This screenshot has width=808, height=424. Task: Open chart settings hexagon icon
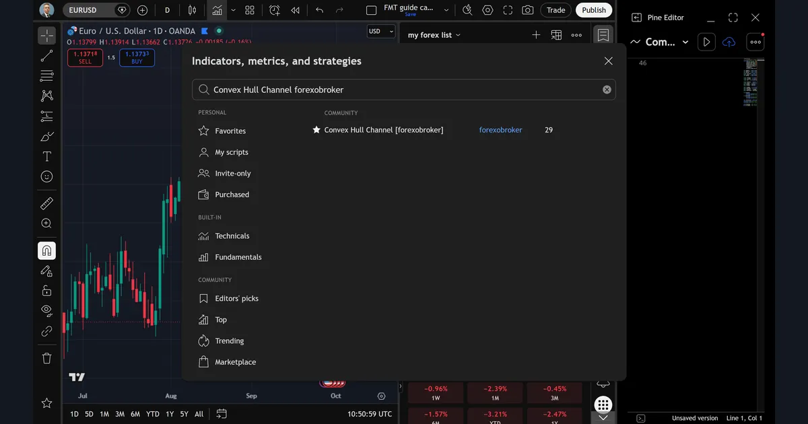[x=487, y=10]
